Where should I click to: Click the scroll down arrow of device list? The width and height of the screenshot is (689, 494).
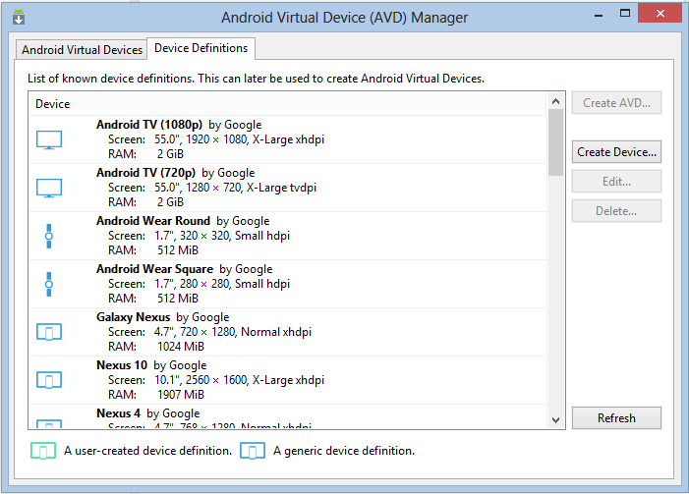[556, 420]
